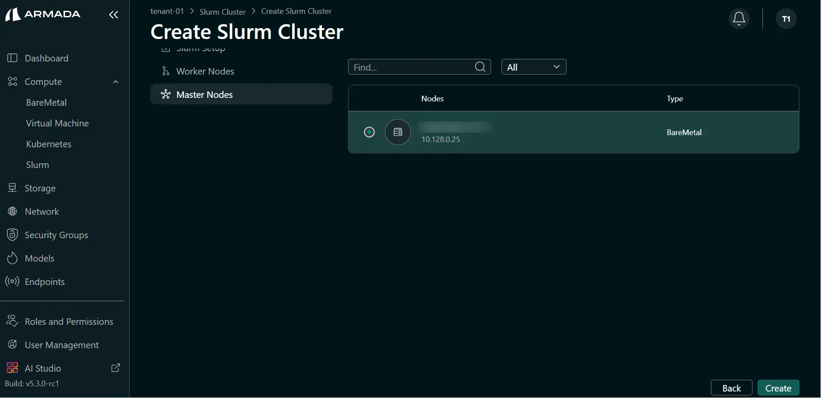This screenshot has width=821, height=398.
Task: Open Roles and Permissions page
Action: point(69,322)
